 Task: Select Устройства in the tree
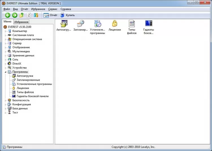tap(20, 68)
